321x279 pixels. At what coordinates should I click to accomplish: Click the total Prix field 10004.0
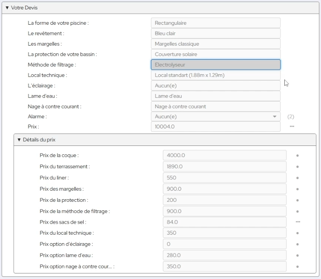coord(216,127)
